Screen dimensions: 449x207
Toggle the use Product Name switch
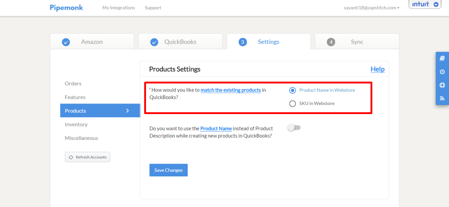(294, 128)
